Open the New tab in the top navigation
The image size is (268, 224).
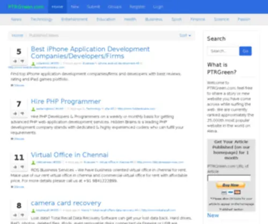click(x=75, y=7)
